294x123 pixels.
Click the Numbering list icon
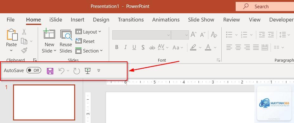coord(244,35)
